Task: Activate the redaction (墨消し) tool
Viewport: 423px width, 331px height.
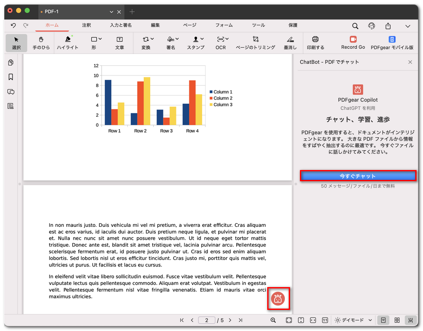Action: pos(289,43)
